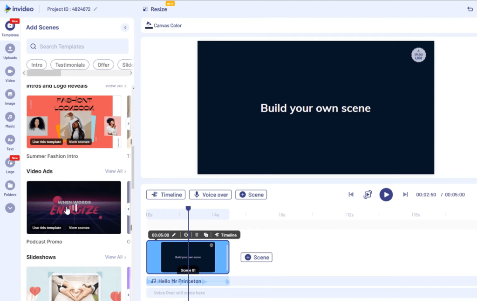Image resolution: width=477 pixels, height=301 pixels.
Task: Open the Image library in sidebar
Action: [10, 97]
